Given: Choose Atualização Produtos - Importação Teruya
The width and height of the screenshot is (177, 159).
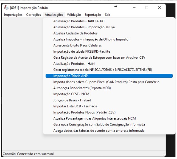Looking at the screenshot, I should point(109,27).
